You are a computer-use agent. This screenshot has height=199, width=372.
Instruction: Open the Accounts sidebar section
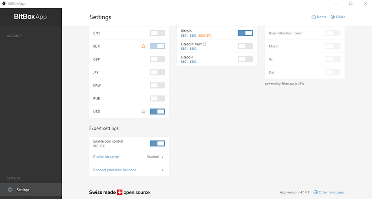tap(15, 36)
